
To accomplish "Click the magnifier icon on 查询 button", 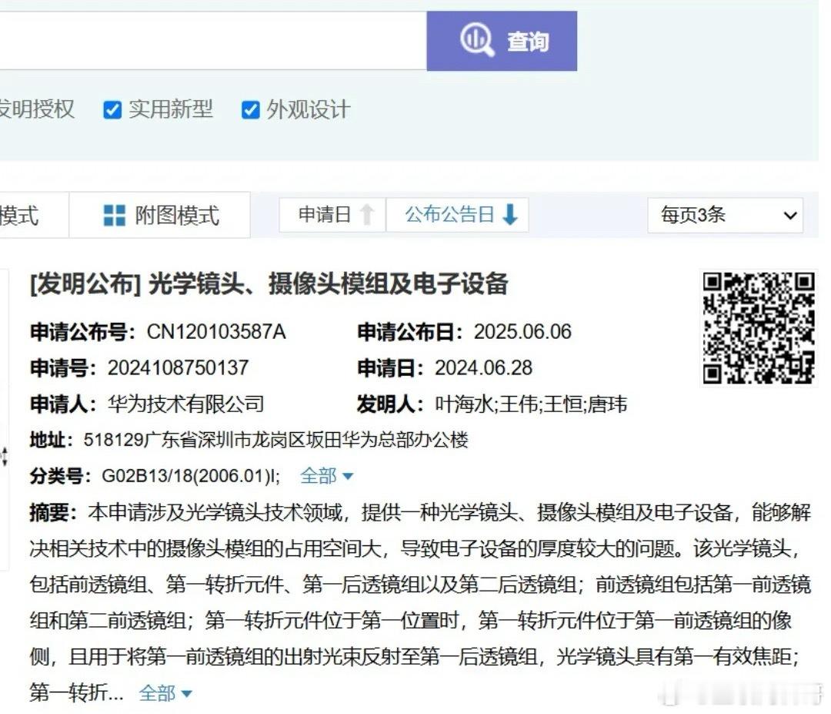I will click(x=477, y=40).
